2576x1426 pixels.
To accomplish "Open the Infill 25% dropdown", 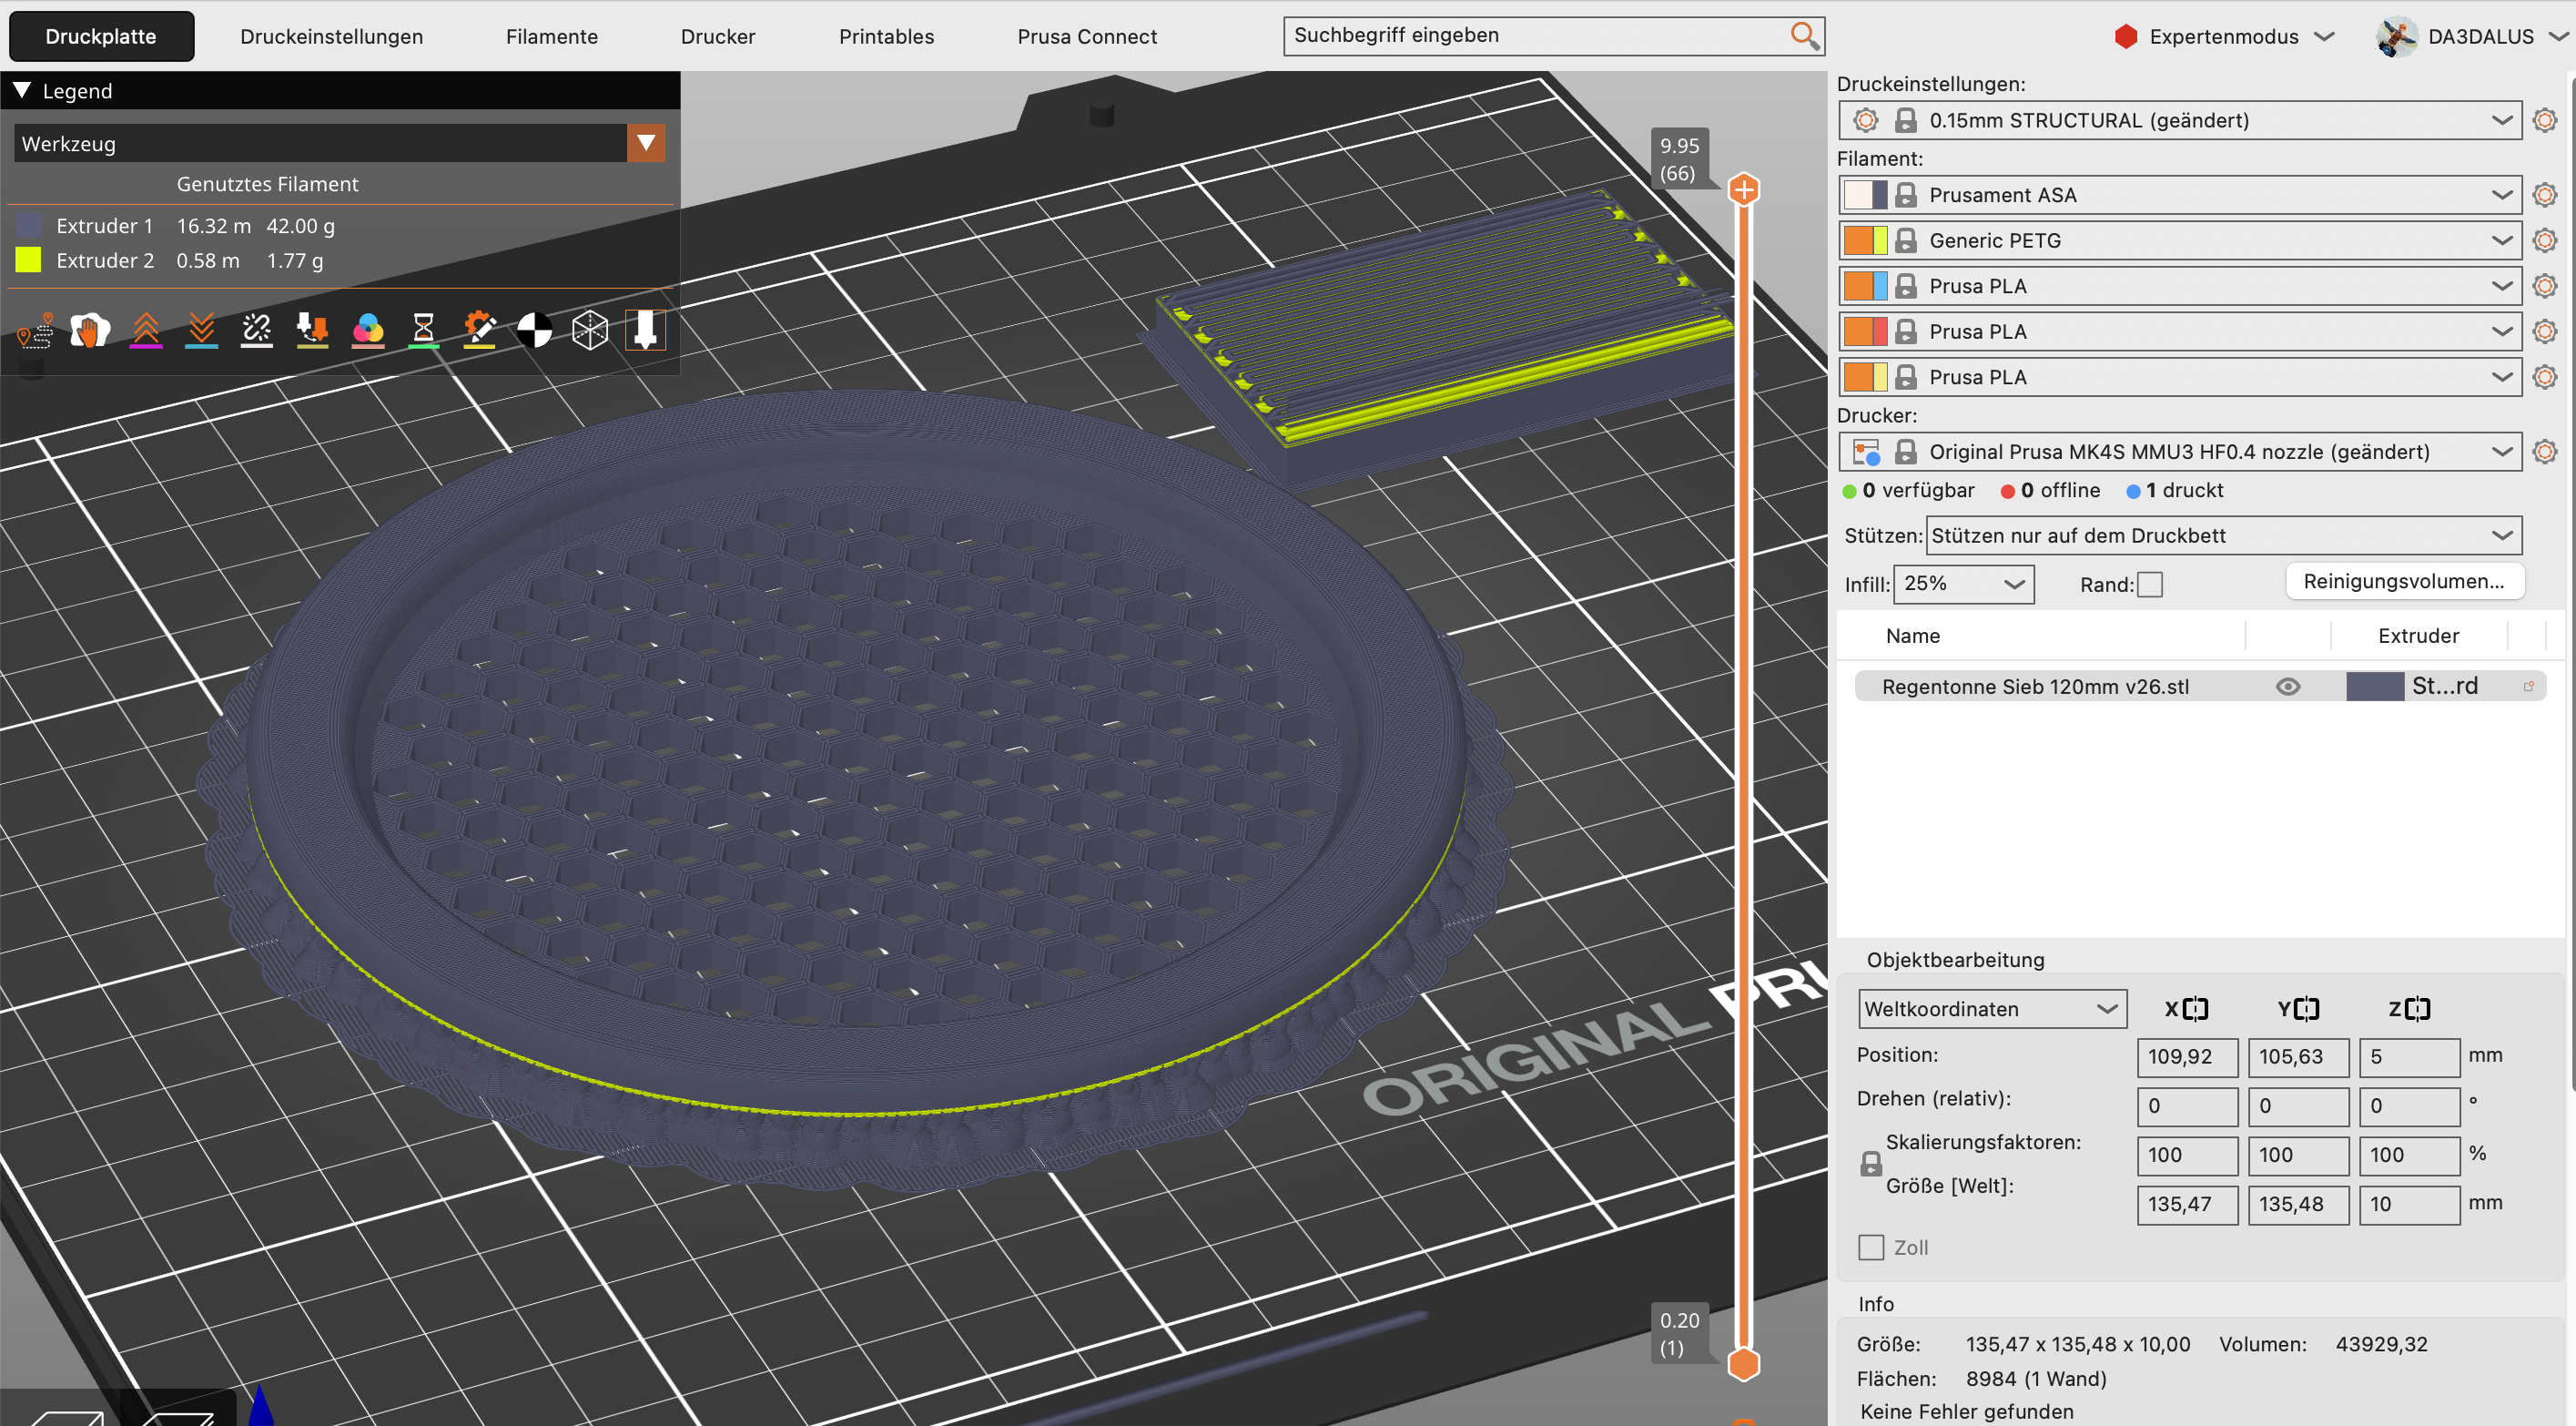I will tap(1964, 584).
